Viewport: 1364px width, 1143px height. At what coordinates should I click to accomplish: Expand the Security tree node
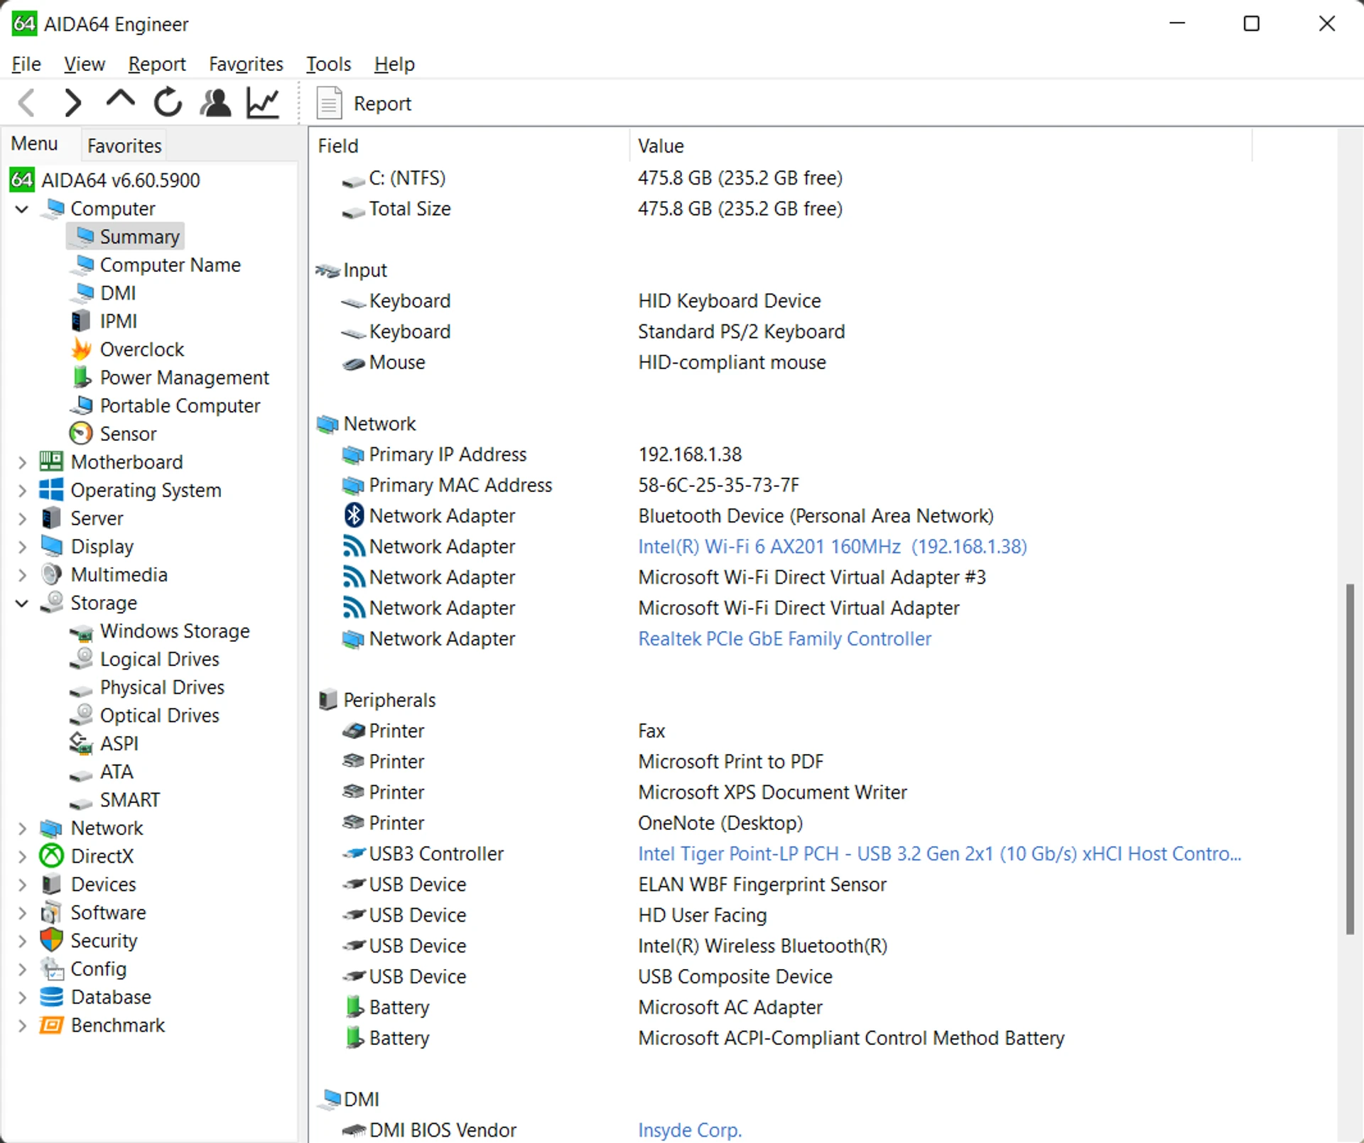[x=22, y=941]
